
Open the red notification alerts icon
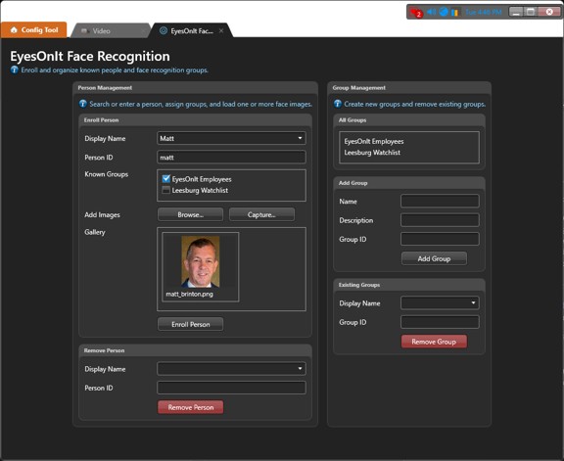pos(416,12)
